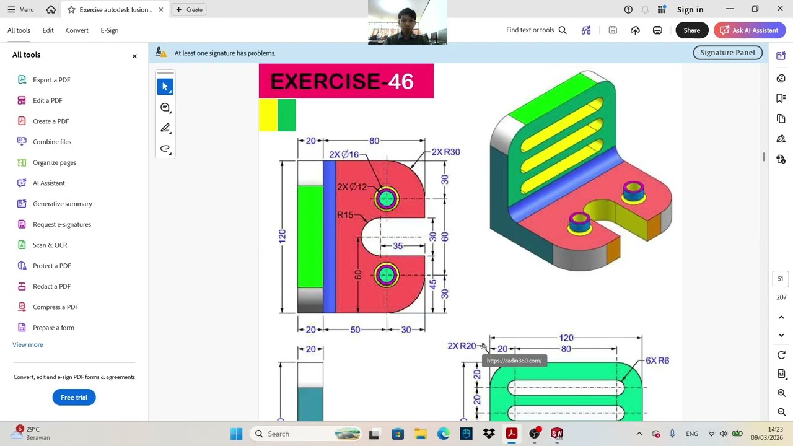
Task: Click the taskbar Search box
Action: point(307,434)
